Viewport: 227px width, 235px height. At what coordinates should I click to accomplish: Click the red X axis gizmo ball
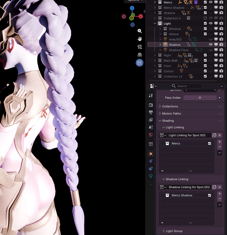tap(140, 16)
